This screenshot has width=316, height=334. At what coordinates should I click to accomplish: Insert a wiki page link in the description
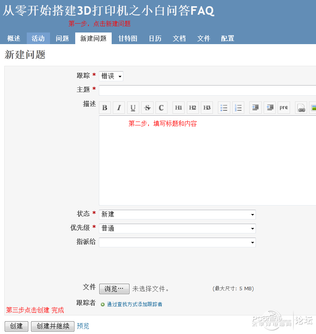(x=301, y=108)
